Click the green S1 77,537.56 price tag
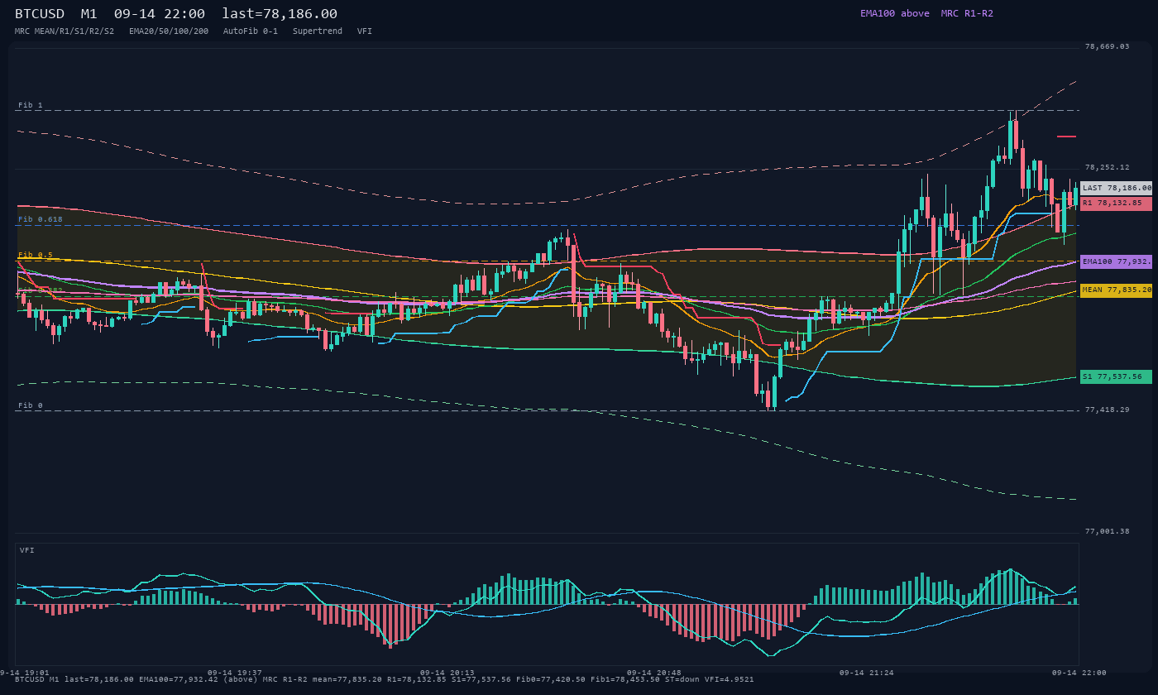The width and height of the screenshot is (1158, 695). point(1117,376)
